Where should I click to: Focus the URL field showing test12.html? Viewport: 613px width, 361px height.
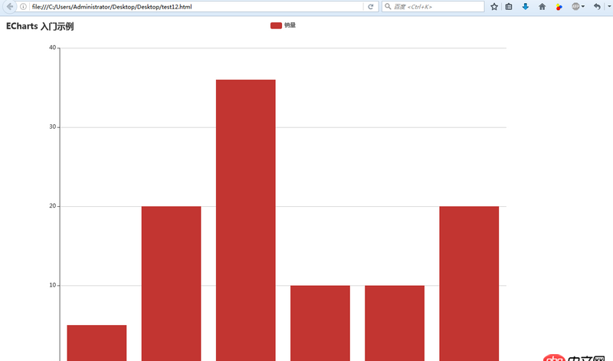click(x=195, y=7)
